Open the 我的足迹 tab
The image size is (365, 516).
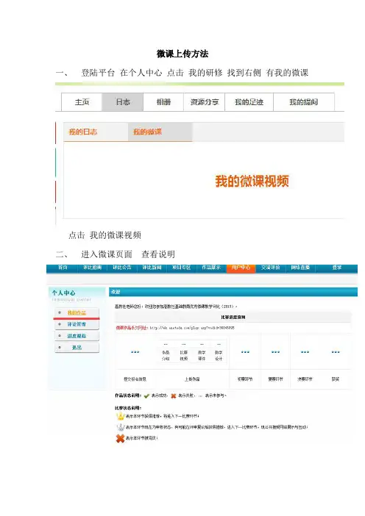click(249, 102)
